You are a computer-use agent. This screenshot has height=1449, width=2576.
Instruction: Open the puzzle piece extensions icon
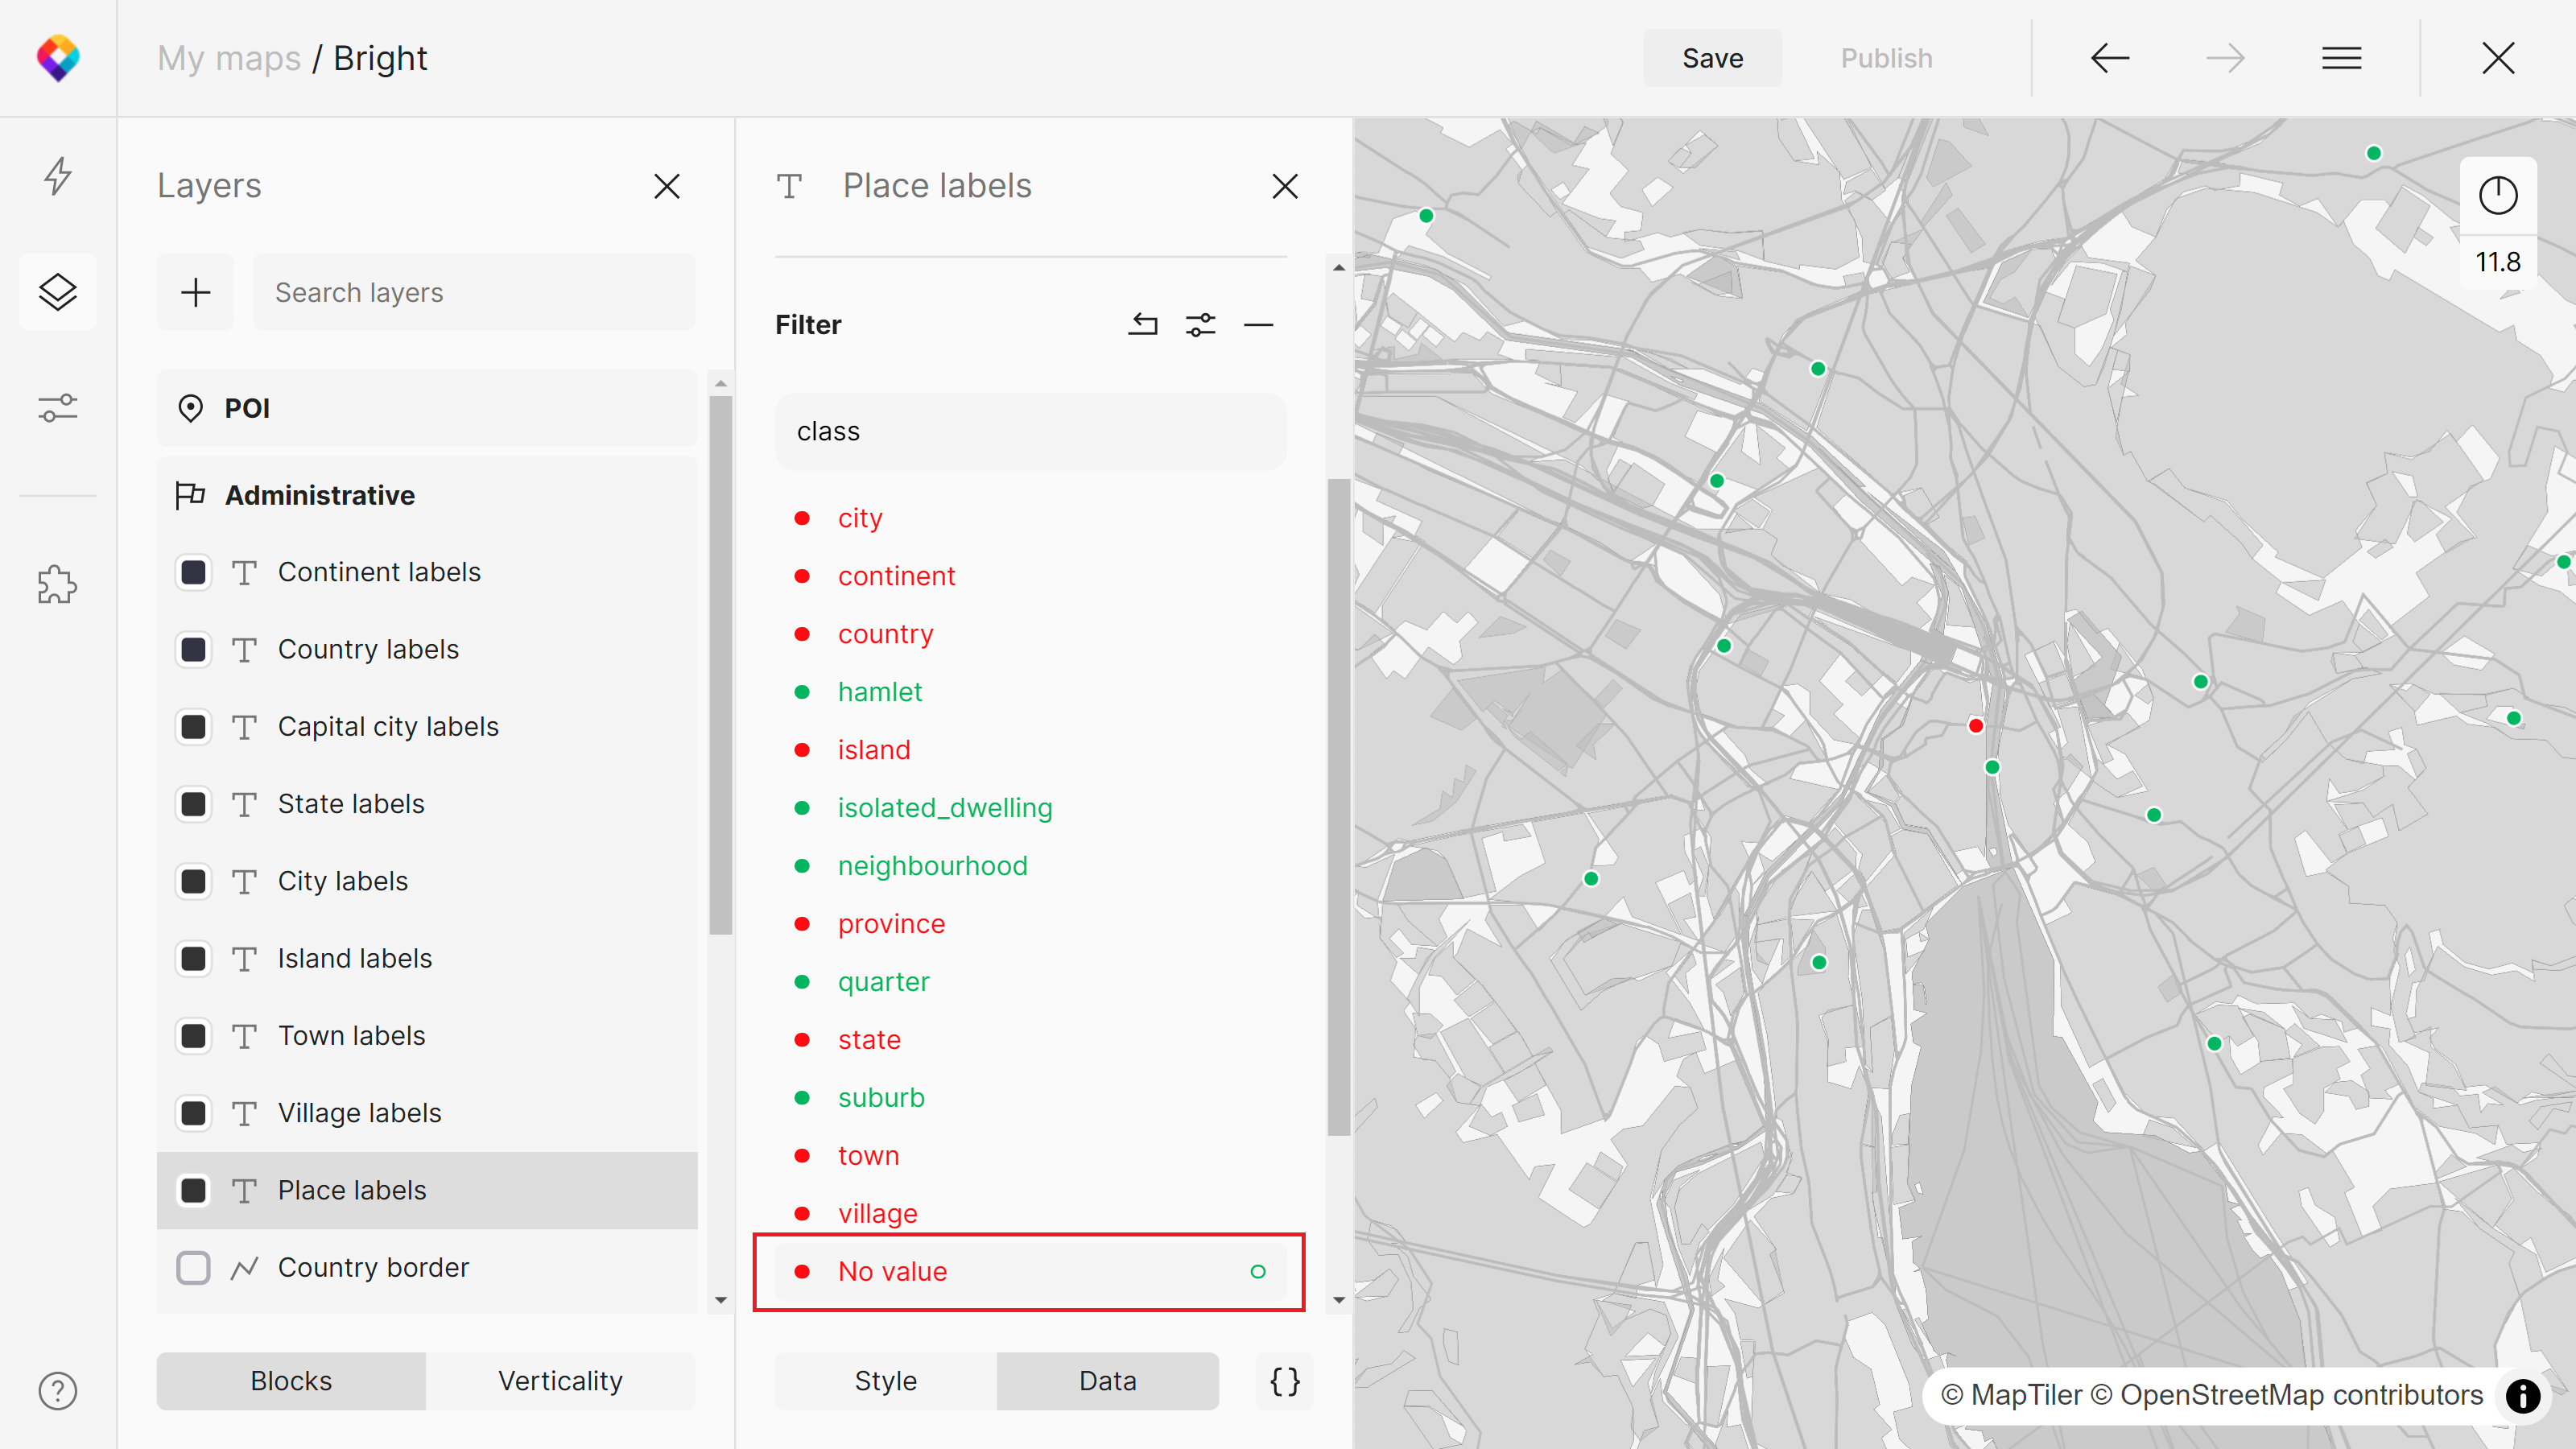point(58,585)
